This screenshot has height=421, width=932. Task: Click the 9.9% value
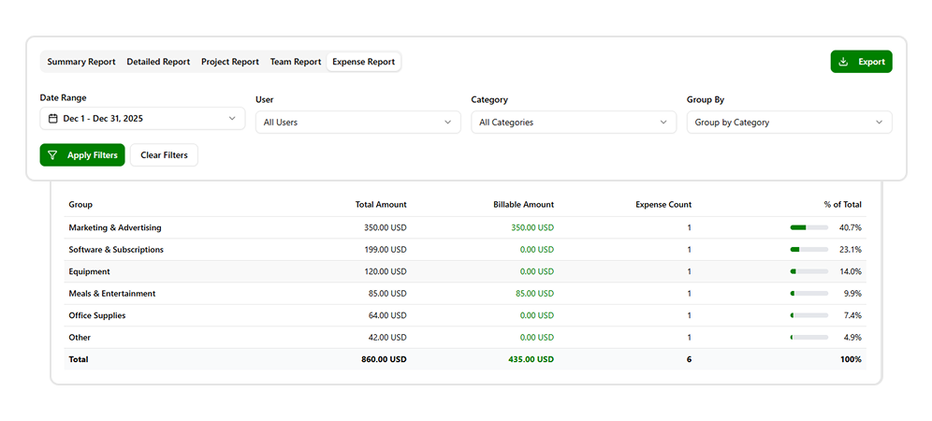[x=852, y=294]
